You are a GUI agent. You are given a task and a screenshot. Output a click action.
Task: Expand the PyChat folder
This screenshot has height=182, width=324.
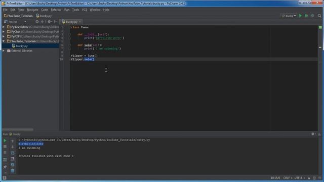4,32
